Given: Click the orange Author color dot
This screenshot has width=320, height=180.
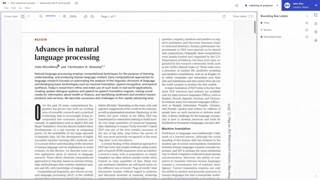Looking at the screenshot, I should [262, 30].
